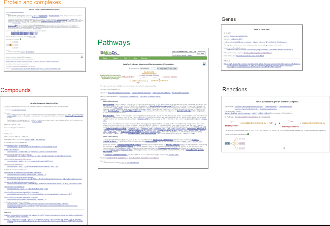Open the Tools menu on the MetaCyc toolbar

[x=126, y=58]
